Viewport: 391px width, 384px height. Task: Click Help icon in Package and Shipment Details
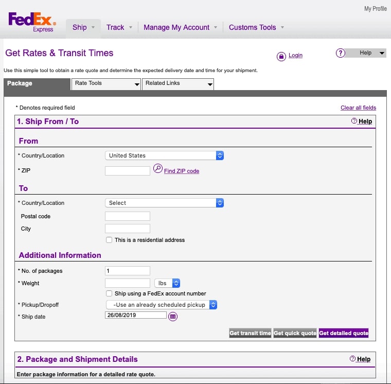(352, 359)
